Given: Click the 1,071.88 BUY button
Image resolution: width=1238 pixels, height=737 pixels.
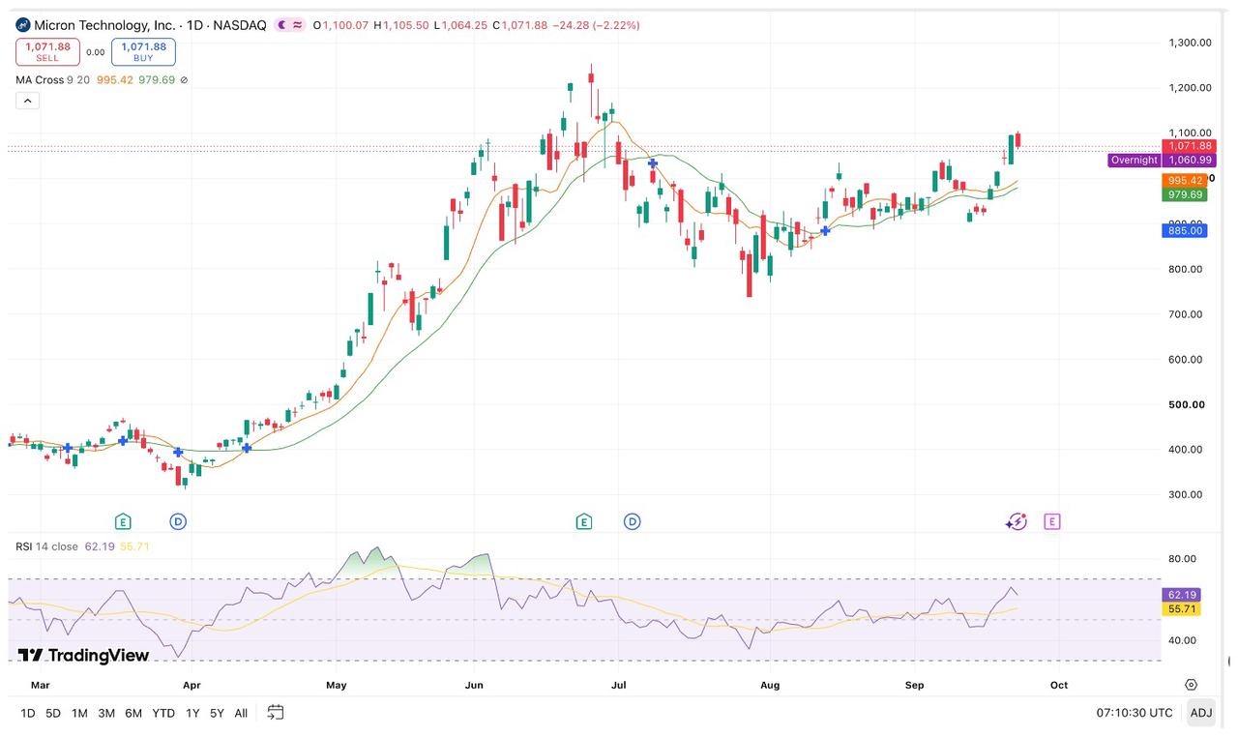Looking at the screenshot, I should (x=143, y=51).
